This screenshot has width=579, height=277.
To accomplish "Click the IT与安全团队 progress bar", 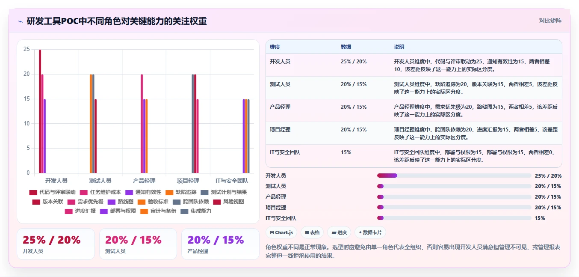I will click(454, 218).
